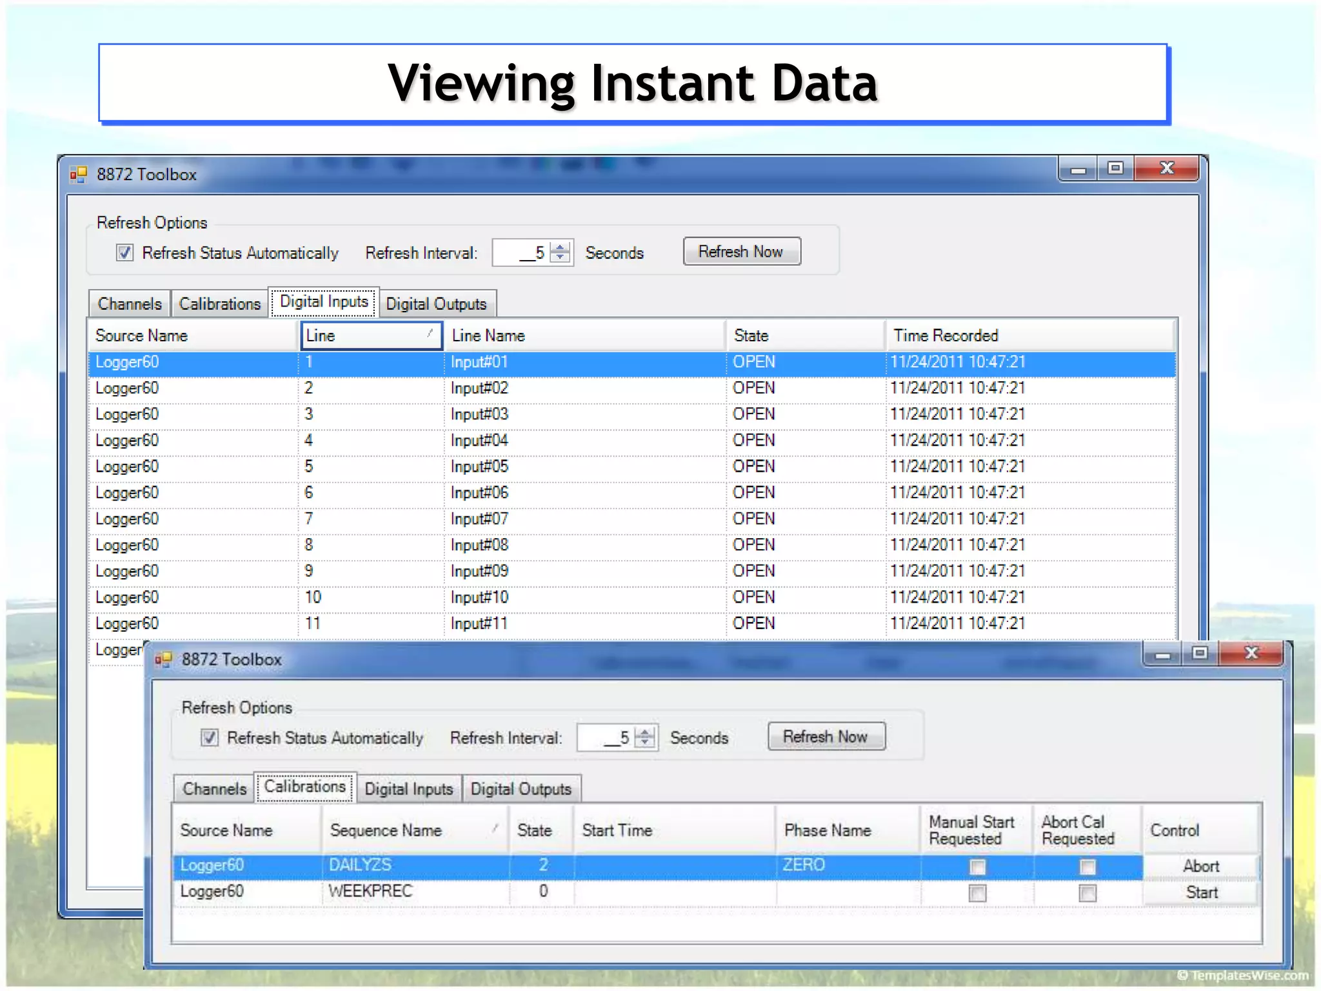Increase back window refresh interval spinner up arrow

561,246
